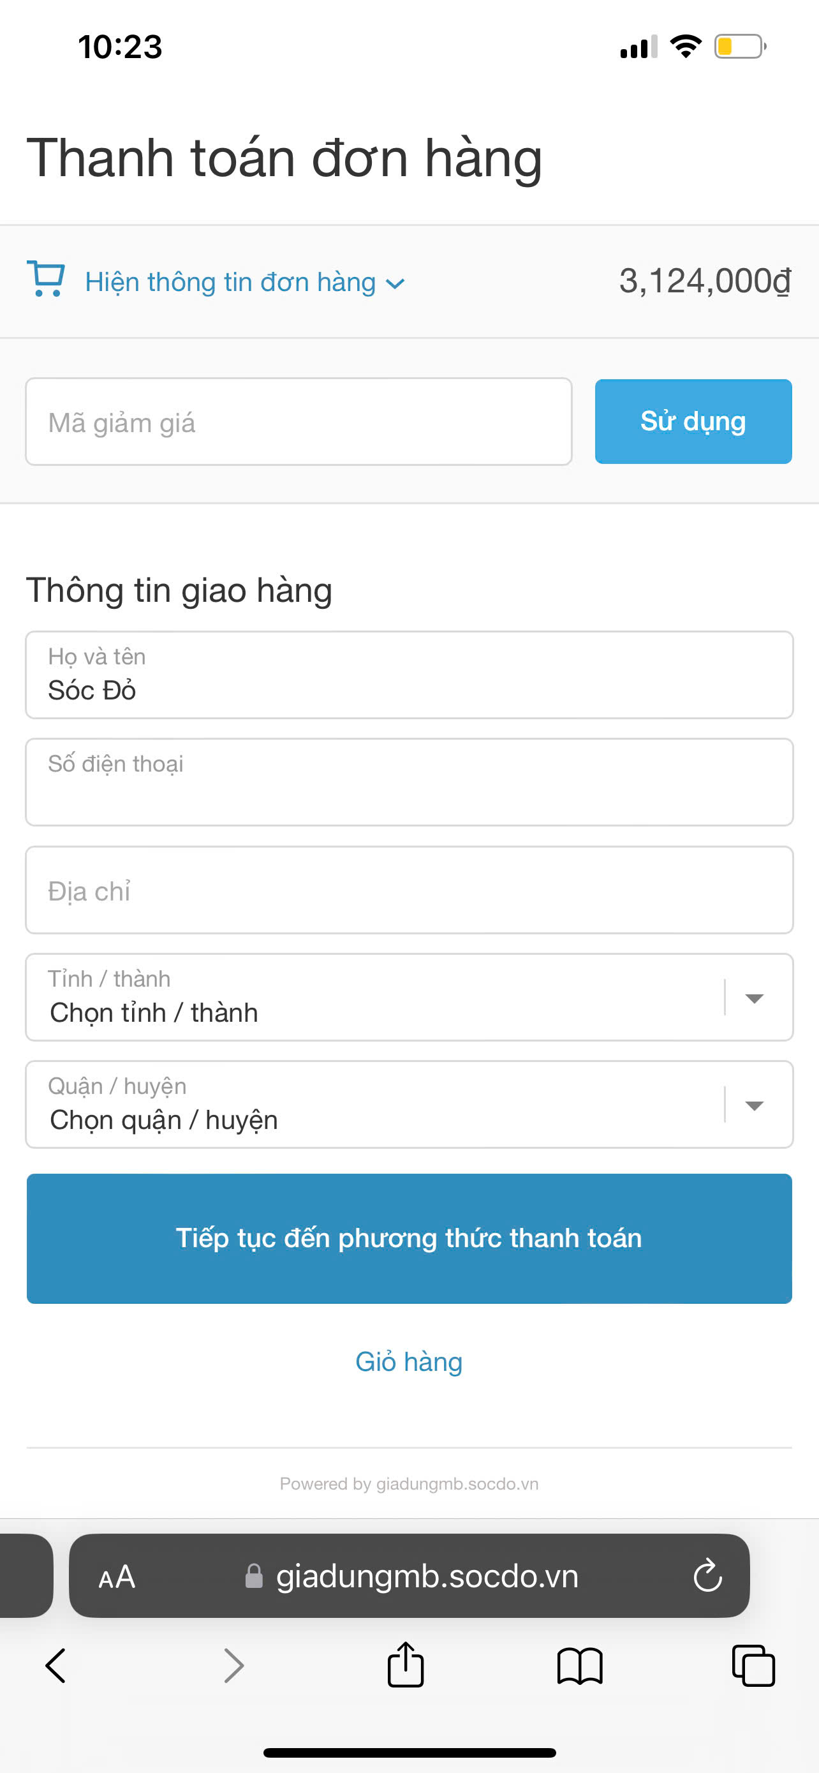Tap Safari's back arrow
The width and height of the screenshot is (819, 1773).
point(55,1666)
